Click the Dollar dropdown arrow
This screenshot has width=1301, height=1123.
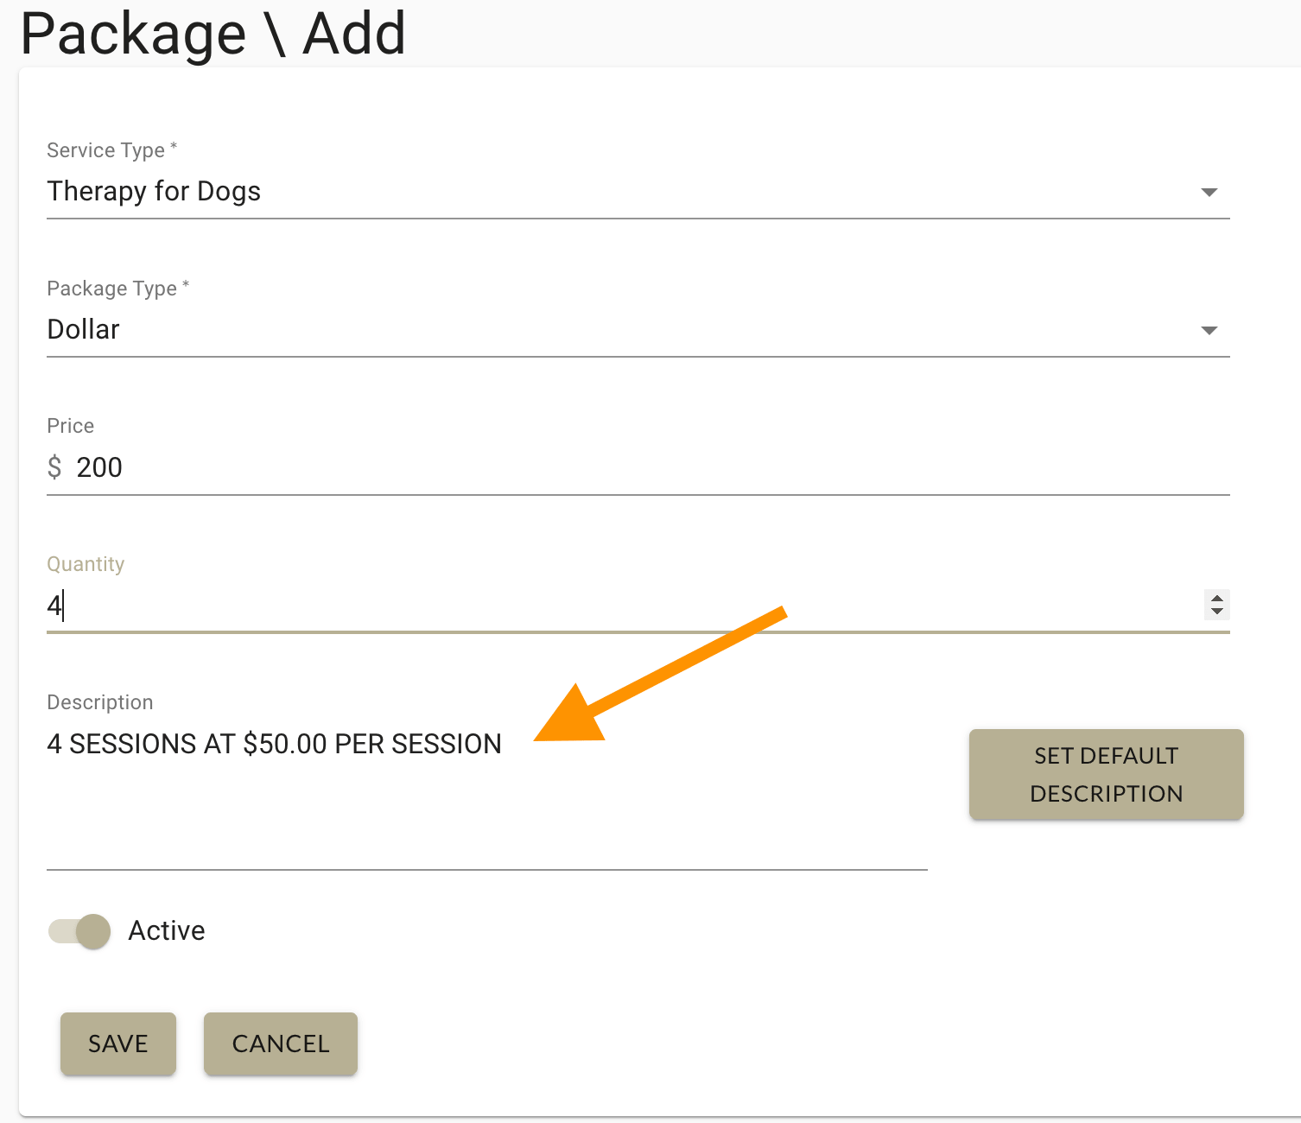1209,329
